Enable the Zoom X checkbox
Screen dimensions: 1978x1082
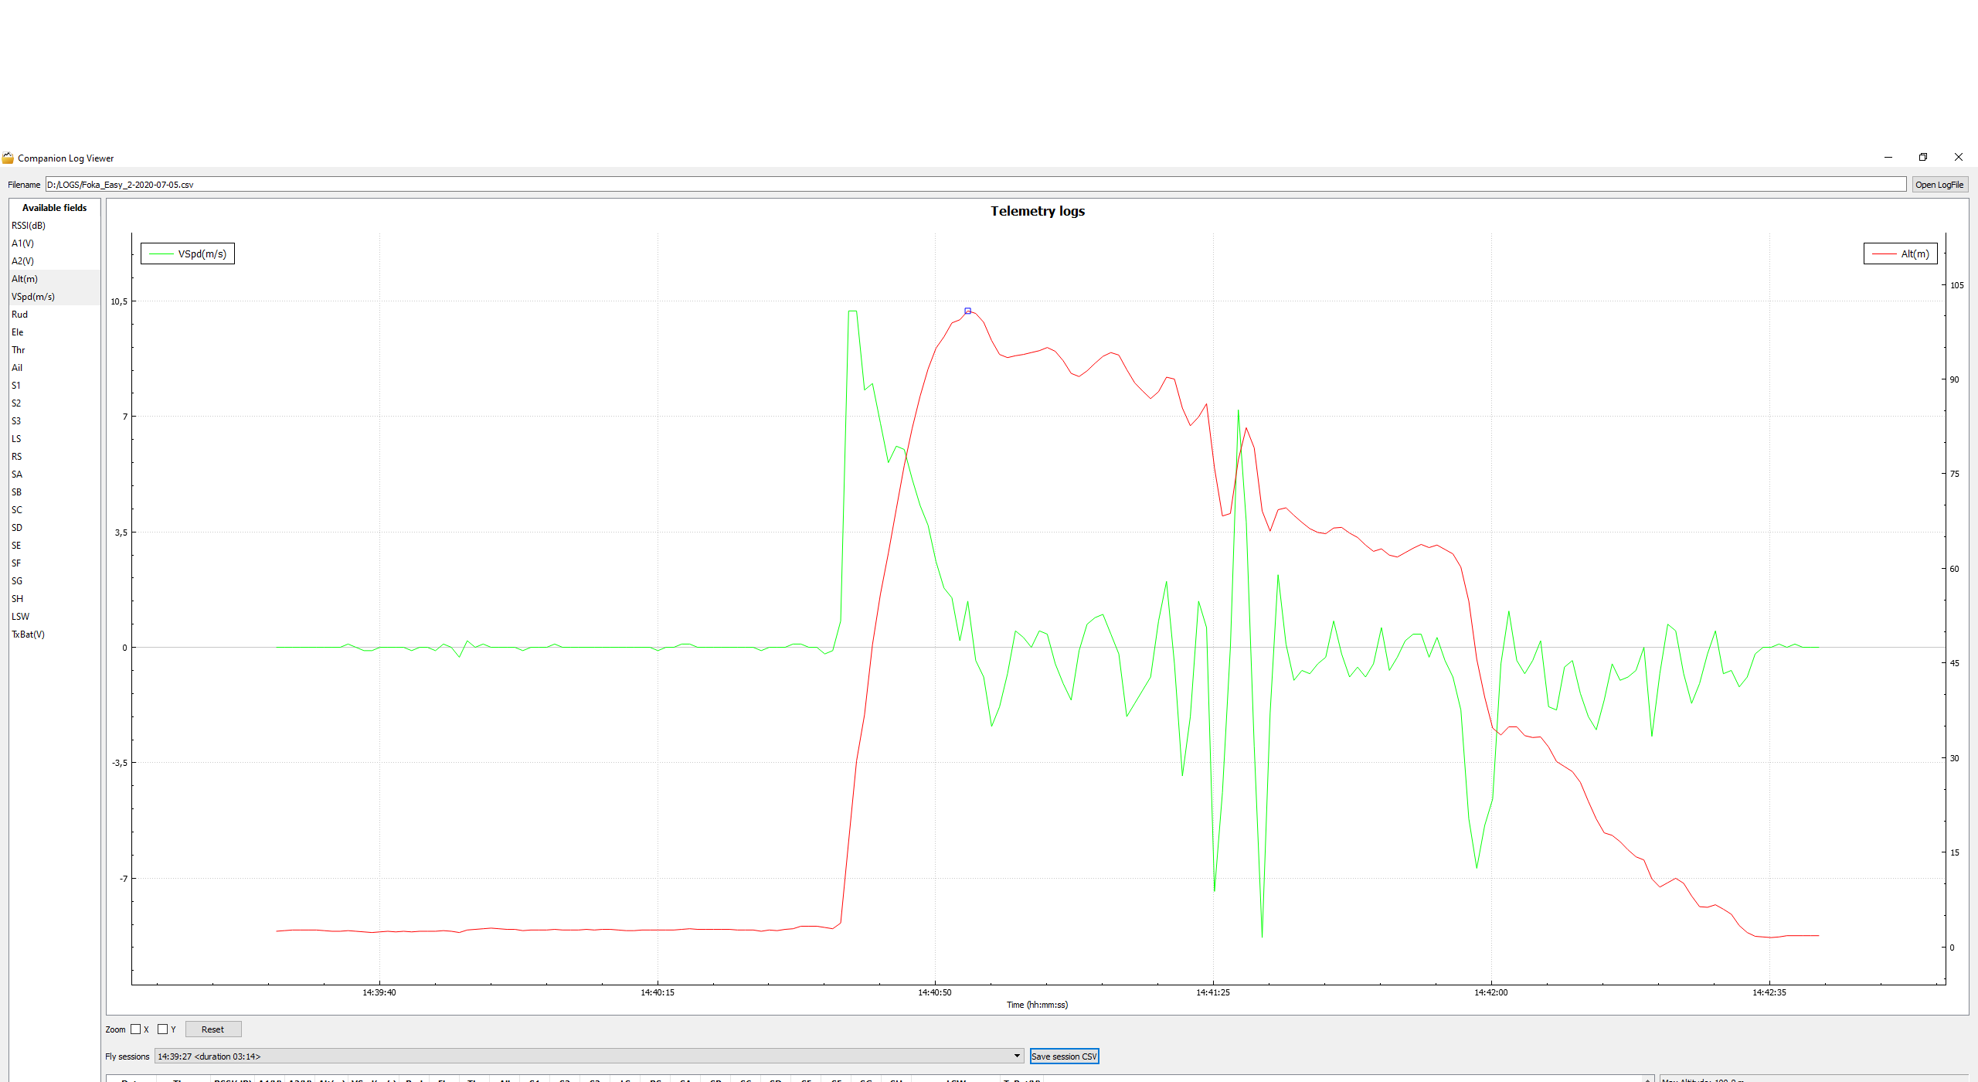click(136, 1029)
